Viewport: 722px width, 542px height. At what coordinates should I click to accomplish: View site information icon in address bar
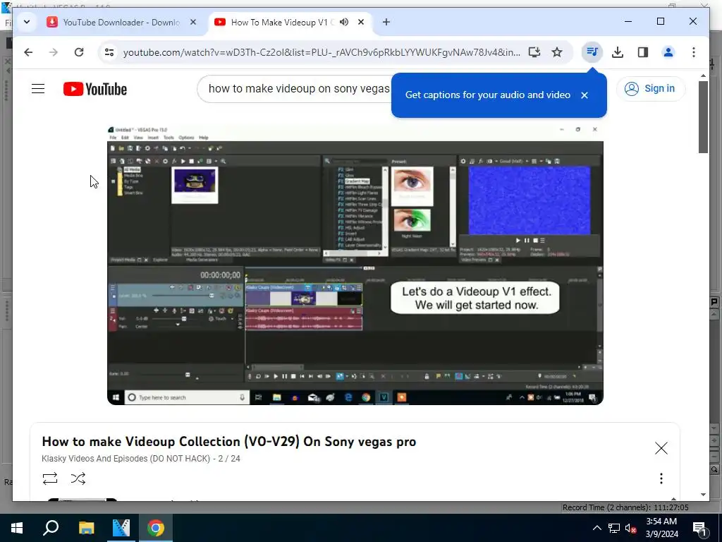tap(109, 52)
